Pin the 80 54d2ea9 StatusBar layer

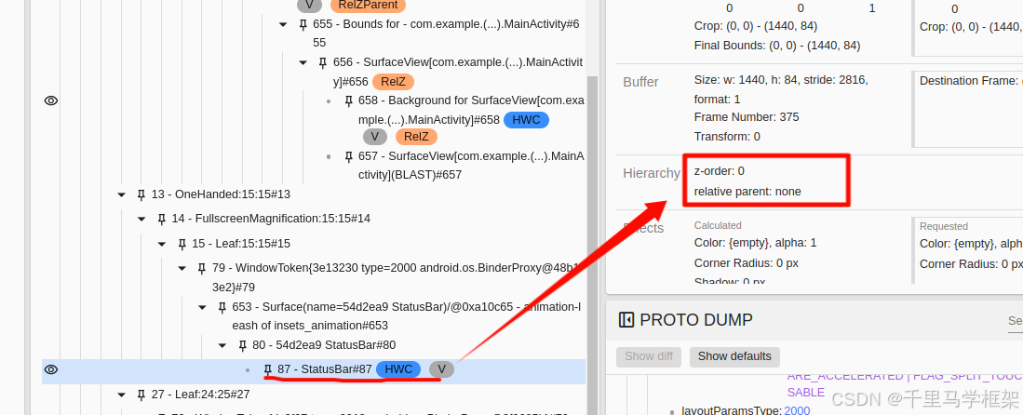tap(243, 345)
